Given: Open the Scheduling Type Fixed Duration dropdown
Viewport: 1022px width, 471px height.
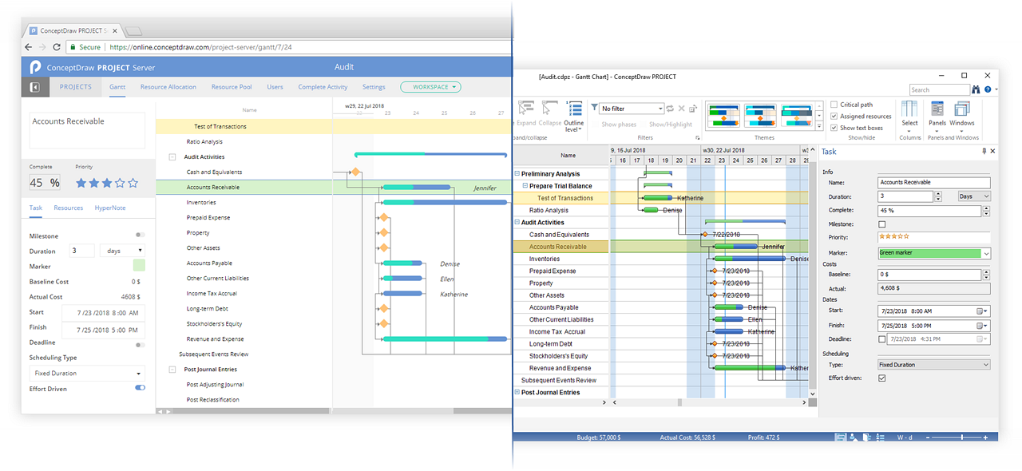Looking at the screenshot, I should [x=87, y=373].
